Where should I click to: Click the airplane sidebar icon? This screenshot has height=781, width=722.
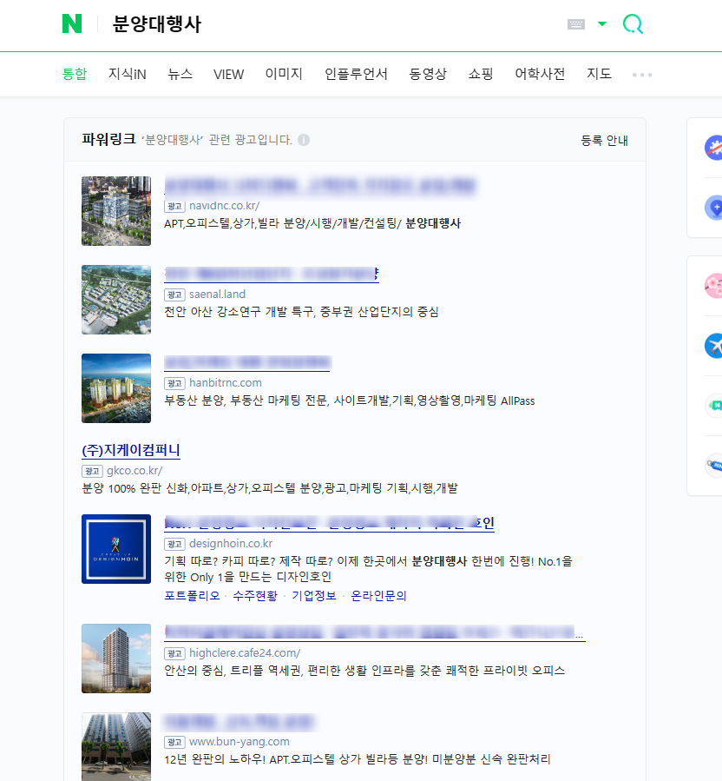[x=713, y=346]
